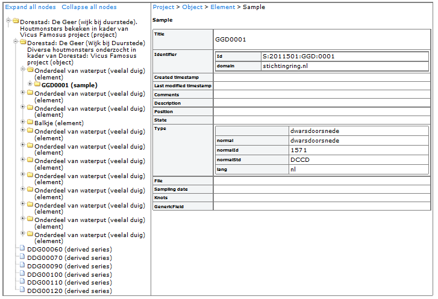Open DDG00070 (derived series)
Image resolution: width=438 pixels, height=299 pixels.
(x=69, y=257)
